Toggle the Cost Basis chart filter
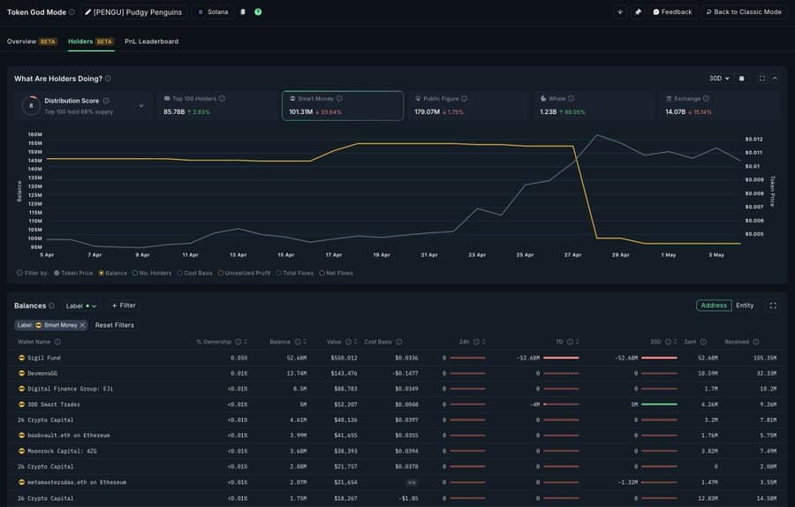Screen dimensions: 795x507 tap(194, 273)
